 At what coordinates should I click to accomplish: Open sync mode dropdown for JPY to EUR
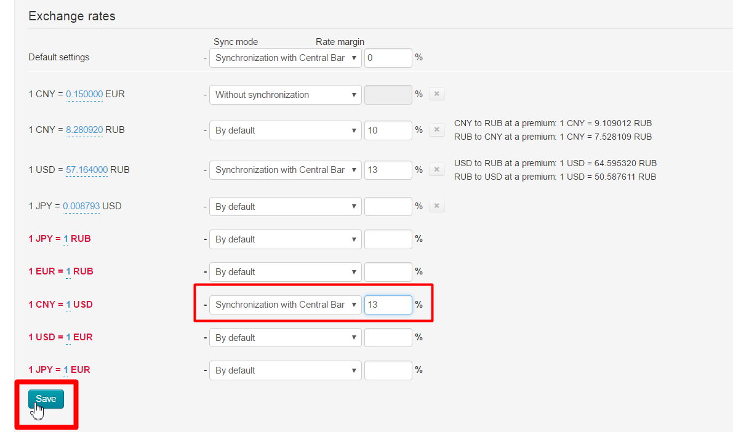point(285,370)
